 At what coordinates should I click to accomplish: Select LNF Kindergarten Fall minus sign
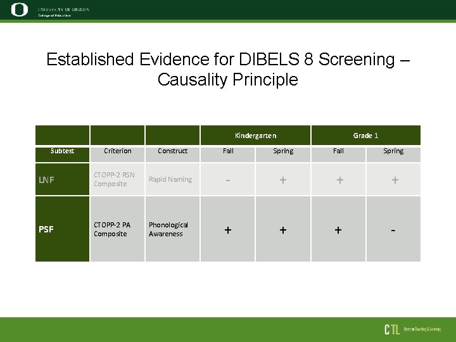pos(228,180)
